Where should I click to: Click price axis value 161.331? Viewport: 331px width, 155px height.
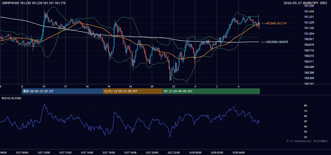click(309, 17)
